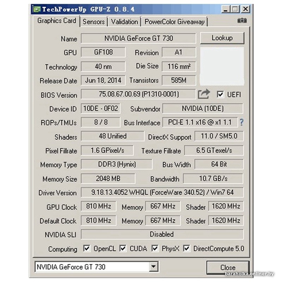
Task: Click the Pixel Fillrate value 1.6 GPixel/s
Action: [108, 151]
